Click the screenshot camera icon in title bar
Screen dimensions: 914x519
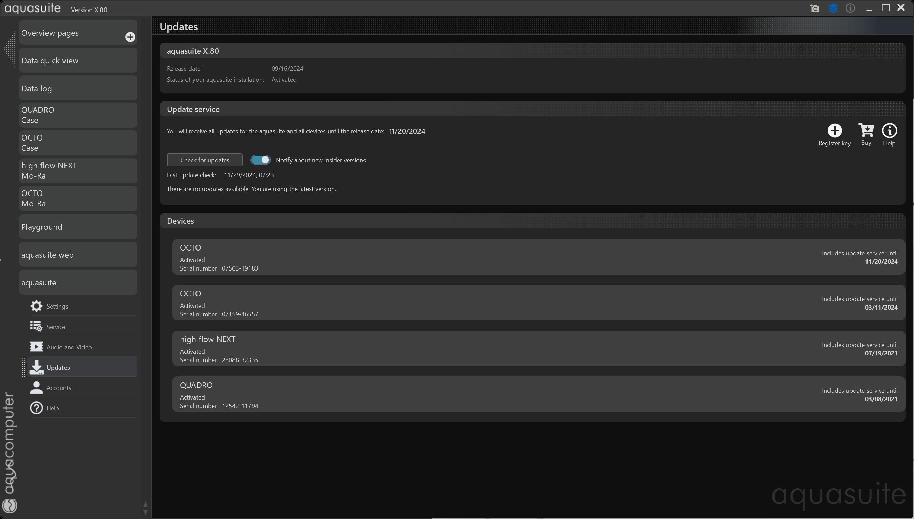(x=815, y=8)
